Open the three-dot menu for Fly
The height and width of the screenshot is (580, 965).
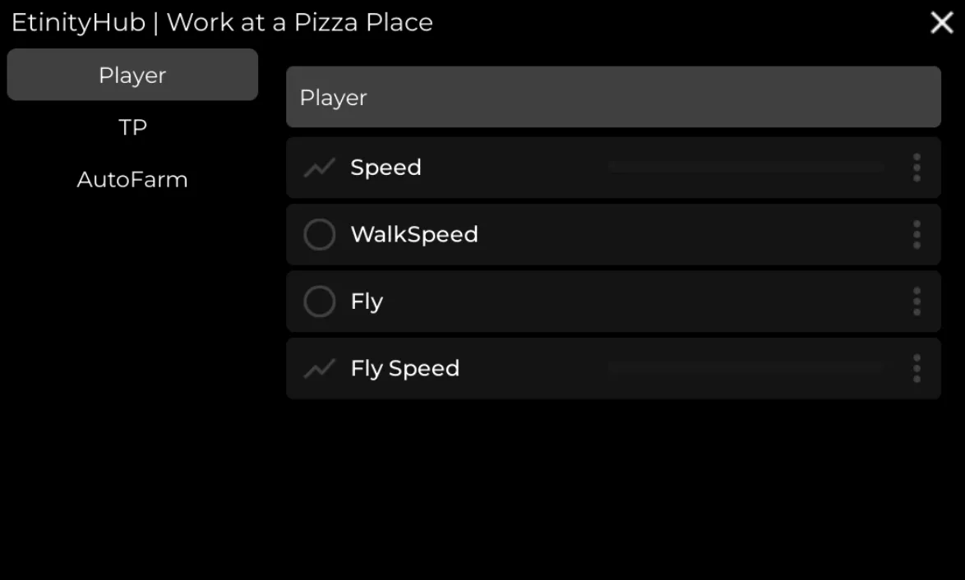pos(917,302)
